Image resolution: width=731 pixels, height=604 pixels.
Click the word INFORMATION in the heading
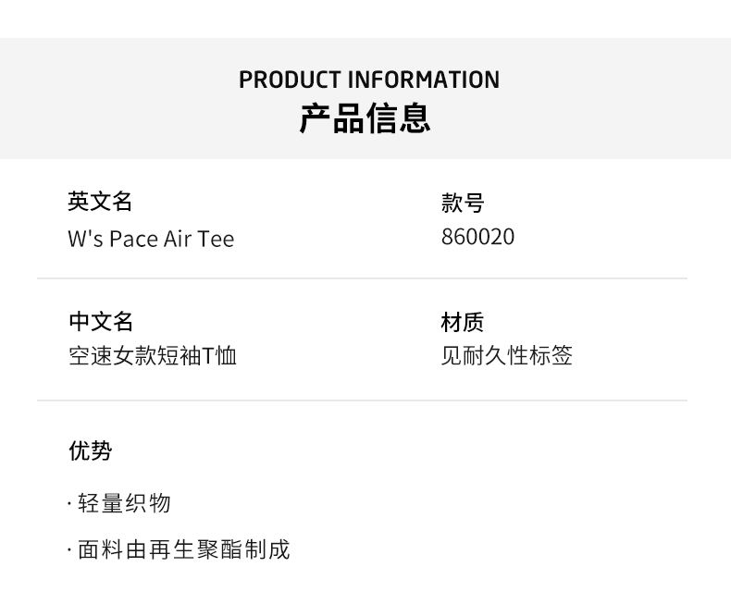[x=424, y=80]
